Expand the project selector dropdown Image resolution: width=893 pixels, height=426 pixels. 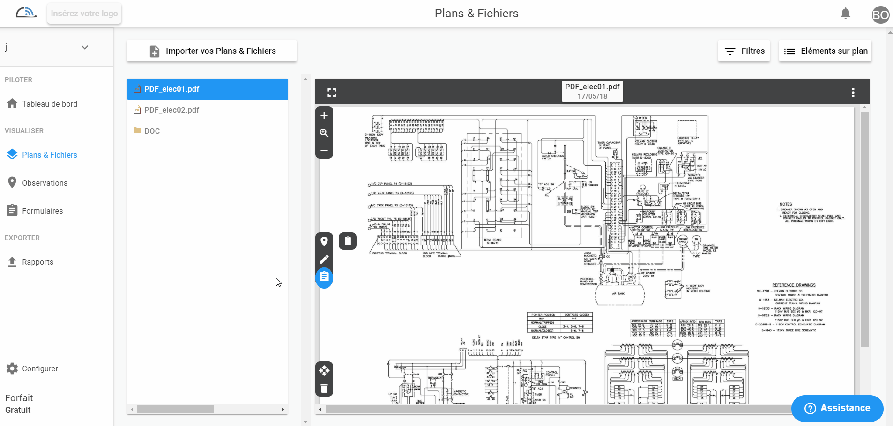coord(85,47)
